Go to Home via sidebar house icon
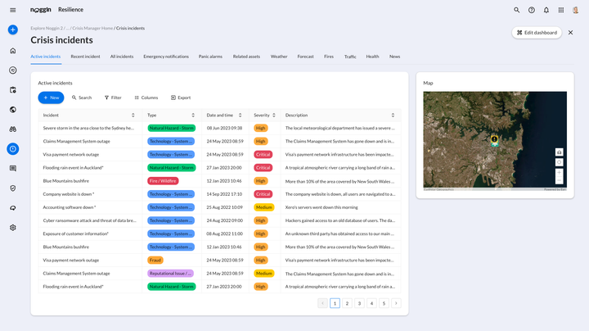This screenshot has height=331, width=589. (x=13, y=51)
